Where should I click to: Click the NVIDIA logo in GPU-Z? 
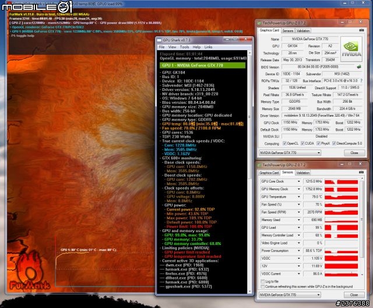tap(351, 49)
